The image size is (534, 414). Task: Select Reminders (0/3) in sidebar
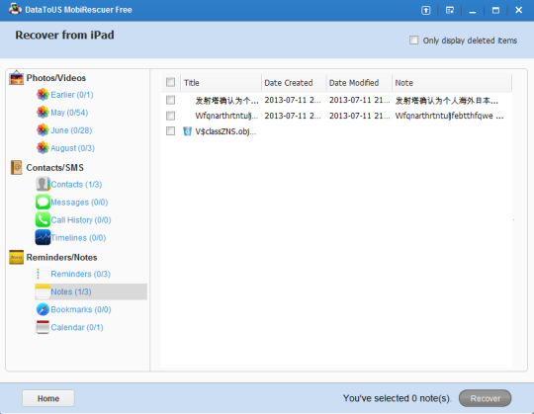[x=81, y=274]
